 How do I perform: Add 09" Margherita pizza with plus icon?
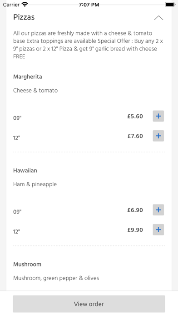coord(158,116)
